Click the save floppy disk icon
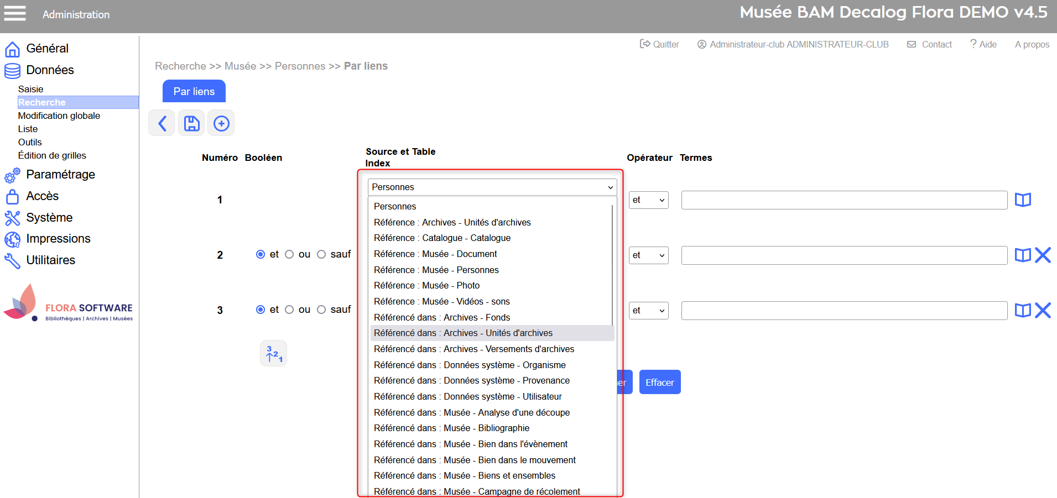The image size is (1057, 498). (191, 123)
